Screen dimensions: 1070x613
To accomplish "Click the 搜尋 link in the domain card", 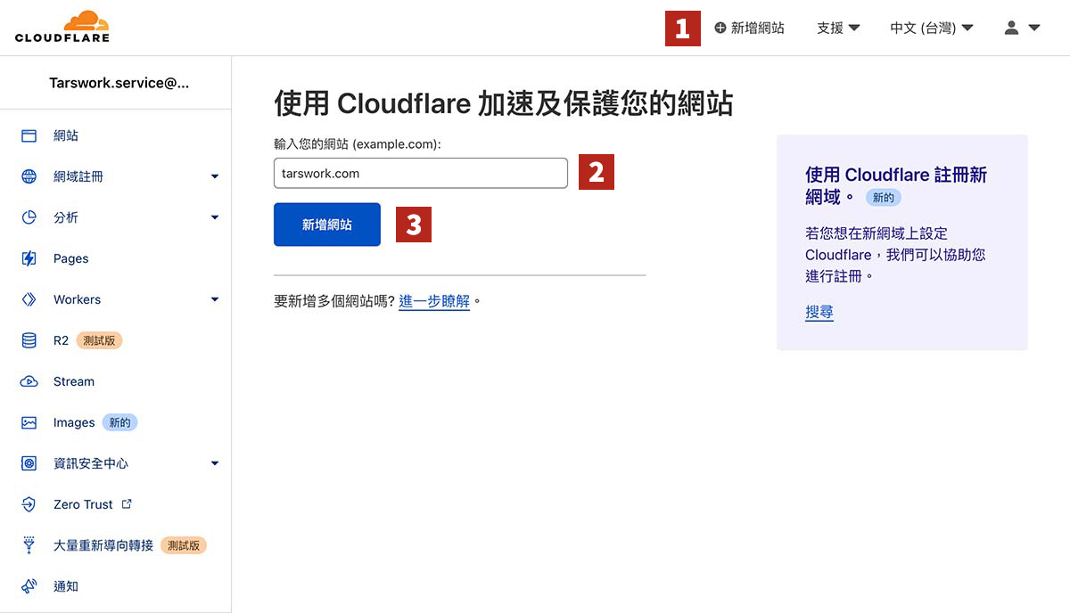I will point(819,312).
